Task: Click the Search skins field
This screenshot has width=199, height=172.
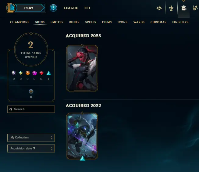Action: tap(31, 109)
